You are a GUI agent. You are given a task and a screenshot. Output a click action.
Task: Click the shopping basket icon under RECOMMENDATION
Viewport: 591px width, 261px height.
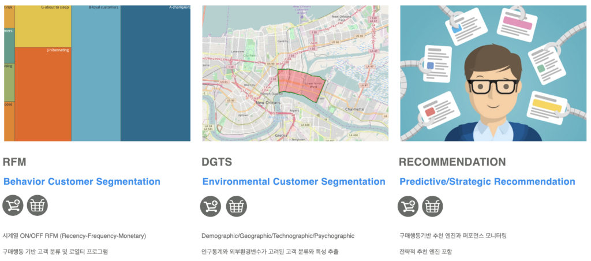coord(433,206)
